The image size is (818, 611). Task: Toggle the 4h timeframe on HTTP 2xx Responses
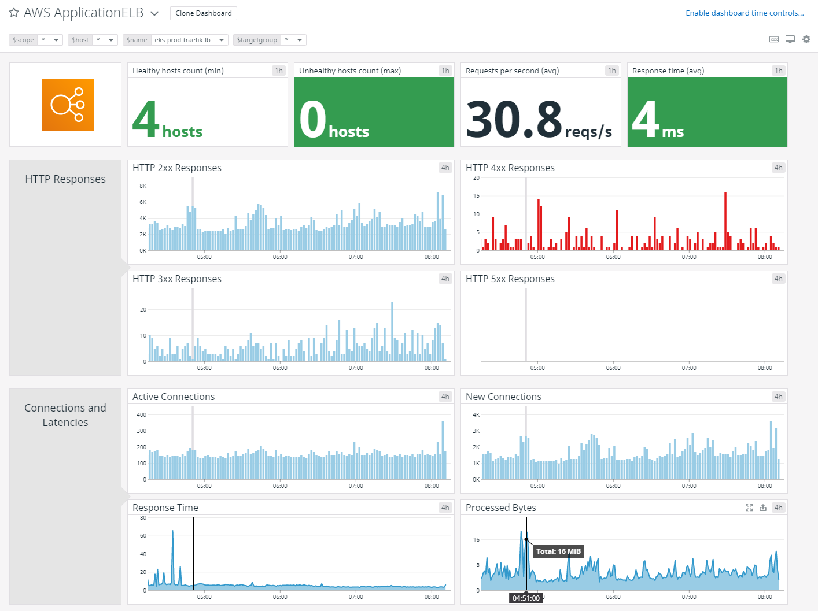click(445, 167)
